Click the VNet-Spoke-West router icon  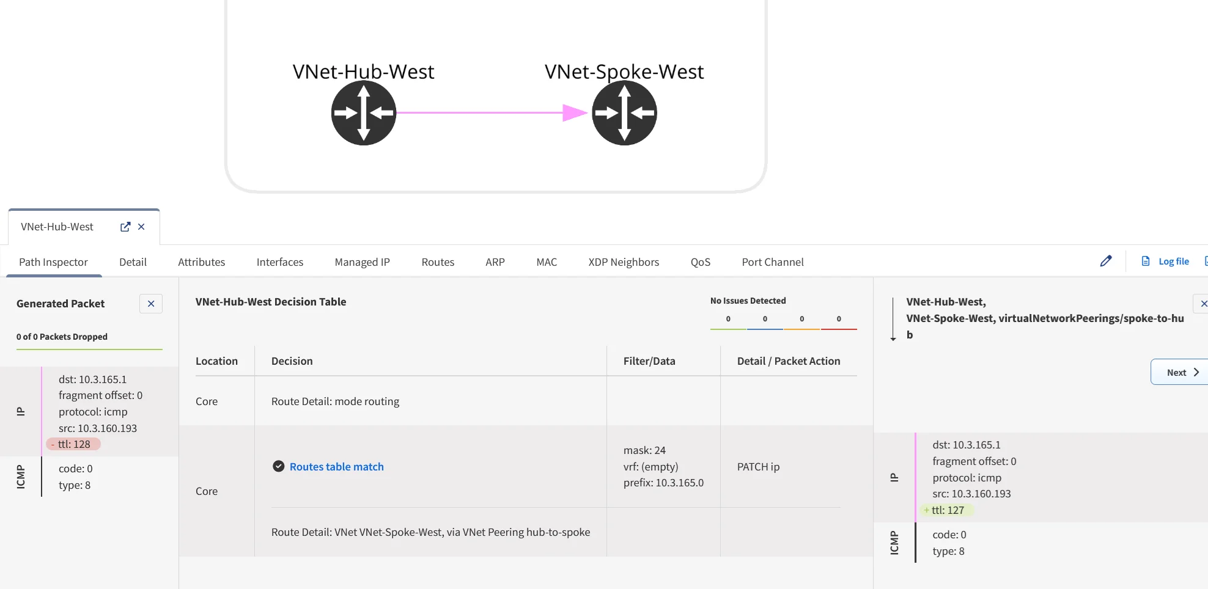624,113
